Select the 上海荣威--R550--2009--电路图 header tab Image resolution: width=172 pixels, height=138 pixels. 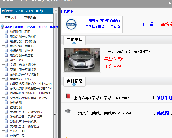click(27, 11)
